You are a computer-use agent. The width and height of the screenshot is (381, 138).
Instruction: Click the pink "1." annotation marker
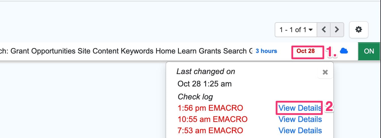coord(331,52)
